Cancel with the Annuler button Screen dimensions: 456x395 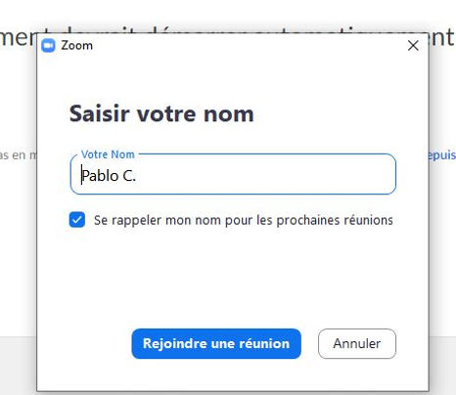pos(357,343)
